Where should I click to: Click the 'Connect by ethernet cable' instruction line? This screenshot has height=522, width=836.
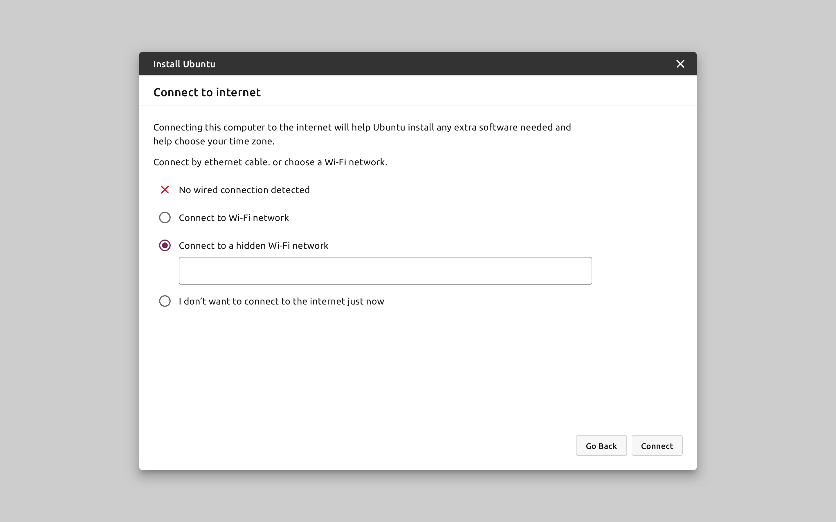(x=270, y=162)
